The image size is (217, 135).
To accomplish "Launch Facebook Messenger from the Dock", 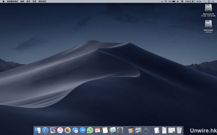I will [x=83, y=130].
